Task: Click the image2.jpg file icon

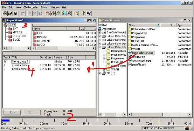Action: pos(130,57)
